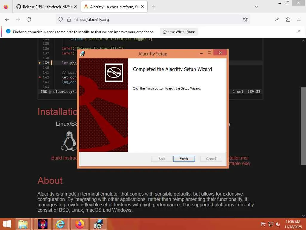
Task: Minimize the Firefox window
Action: pos(280,3)
